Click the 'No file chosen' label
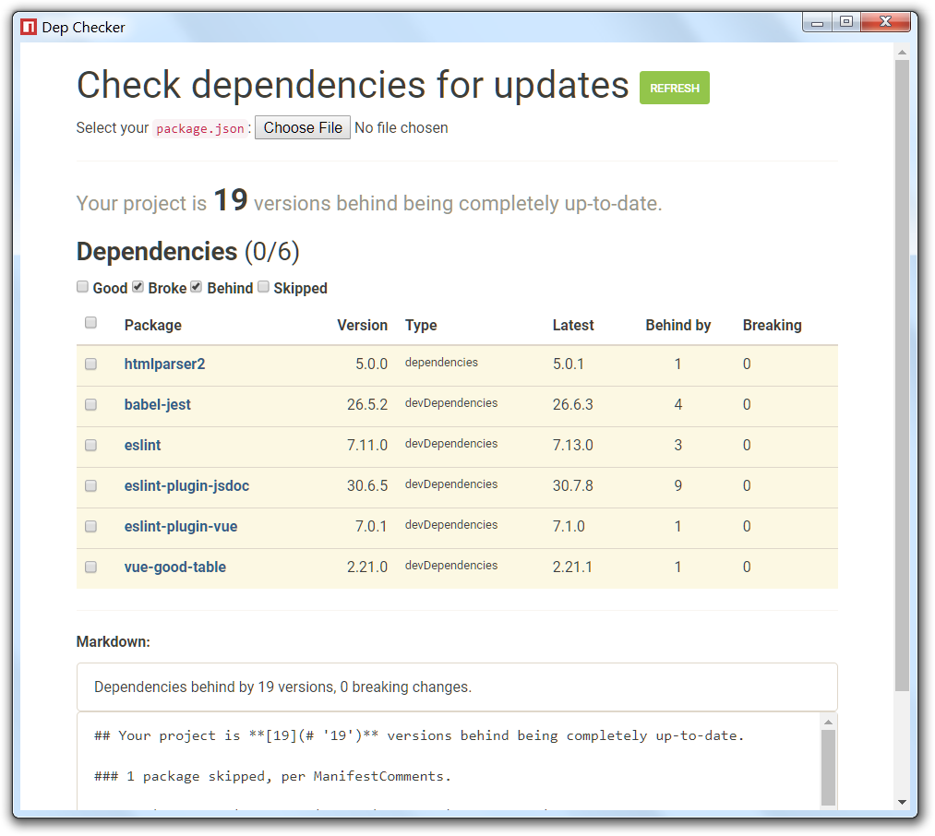The width and height of the screenshot is (935, 836). (401, 127)
